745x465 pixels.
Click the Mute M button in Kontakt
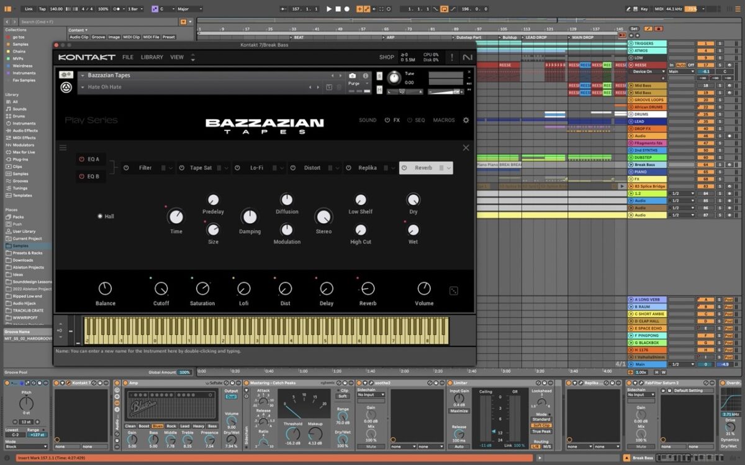coord(379,90)
